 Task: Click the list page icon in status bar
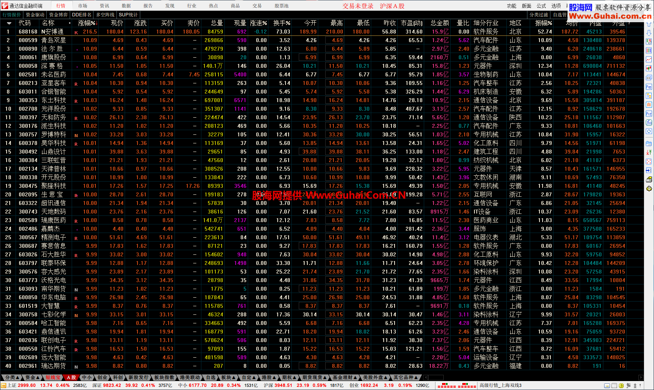pos(614,386)
